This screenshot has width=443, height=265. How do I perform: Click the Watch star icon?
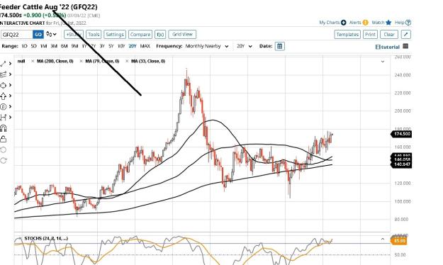coord(388,23)
